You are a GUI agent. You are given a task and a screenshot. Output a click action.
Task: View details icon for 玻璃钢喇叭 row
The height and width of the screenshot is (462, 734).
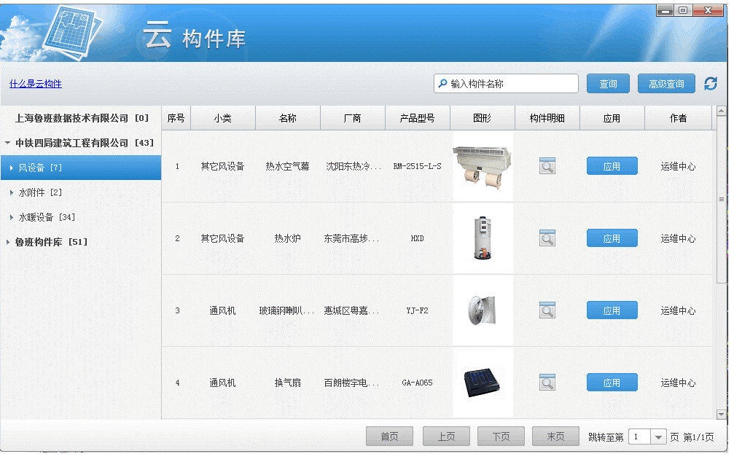coord(547,310)
